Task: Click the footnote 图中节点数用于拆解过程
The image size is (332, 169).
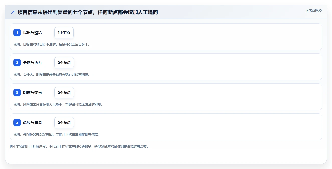Action: pos(28,146)
